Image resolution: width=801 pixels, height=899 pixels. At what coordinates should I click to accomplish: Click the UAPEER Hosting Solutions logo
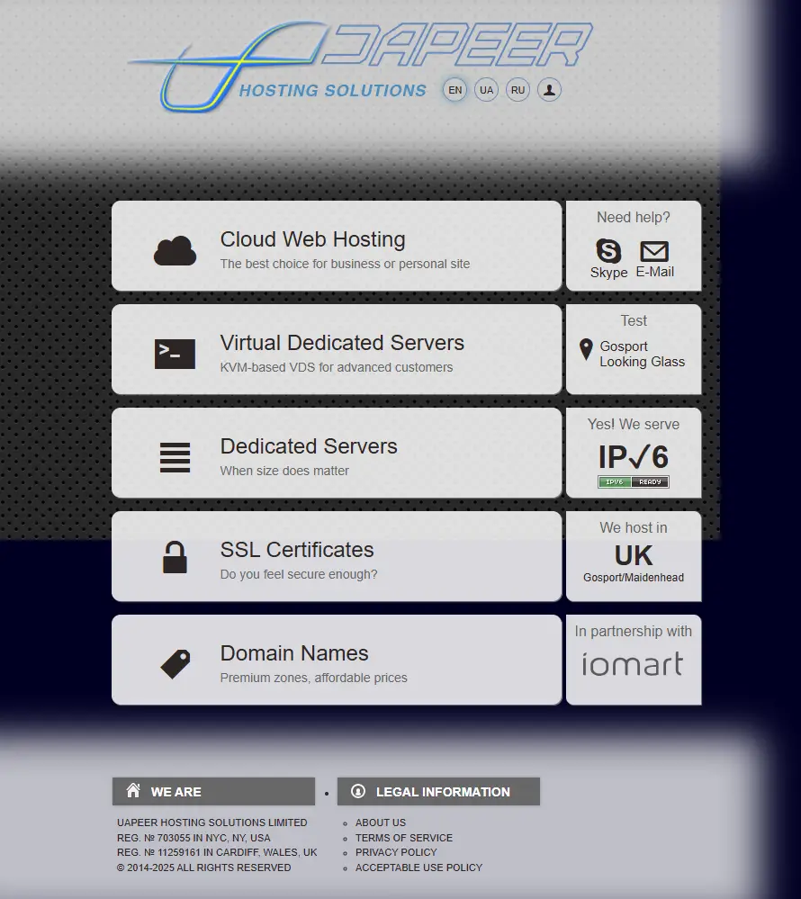click(360, 66)
